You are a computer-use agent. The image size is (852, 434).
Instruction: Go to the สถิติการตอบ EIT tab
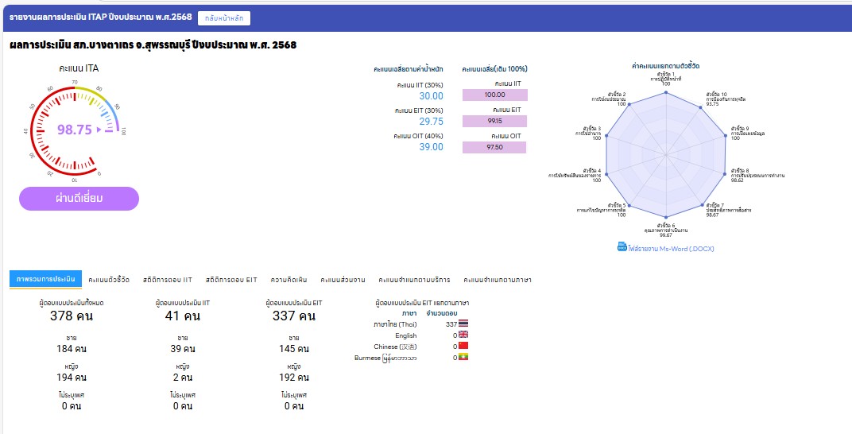coord(231,280)
